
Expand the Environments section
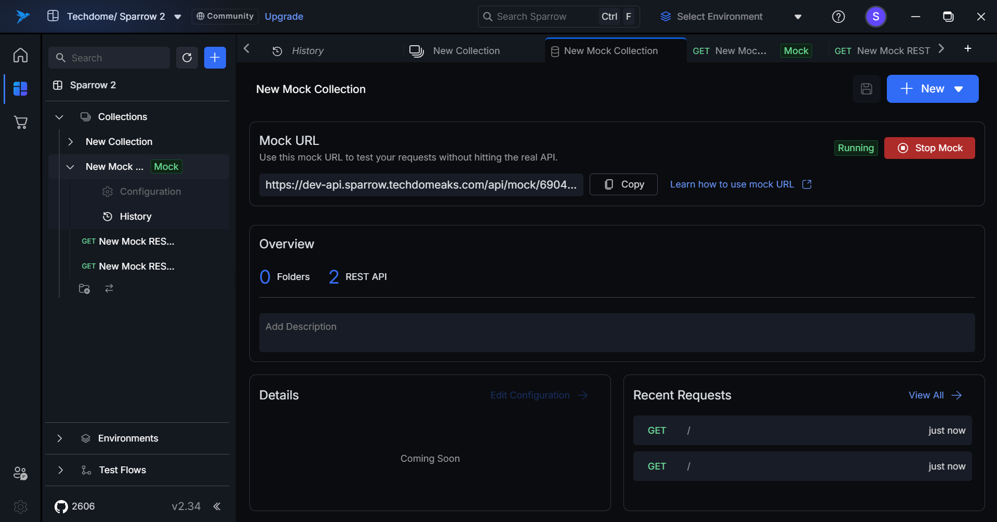click(x=60, y=438)
